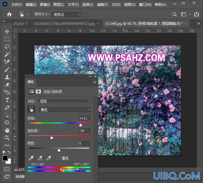Viewport: 203px width, 183px height.
Task: Open the 帮助(H) menu
Action: (x=160, y=5)
